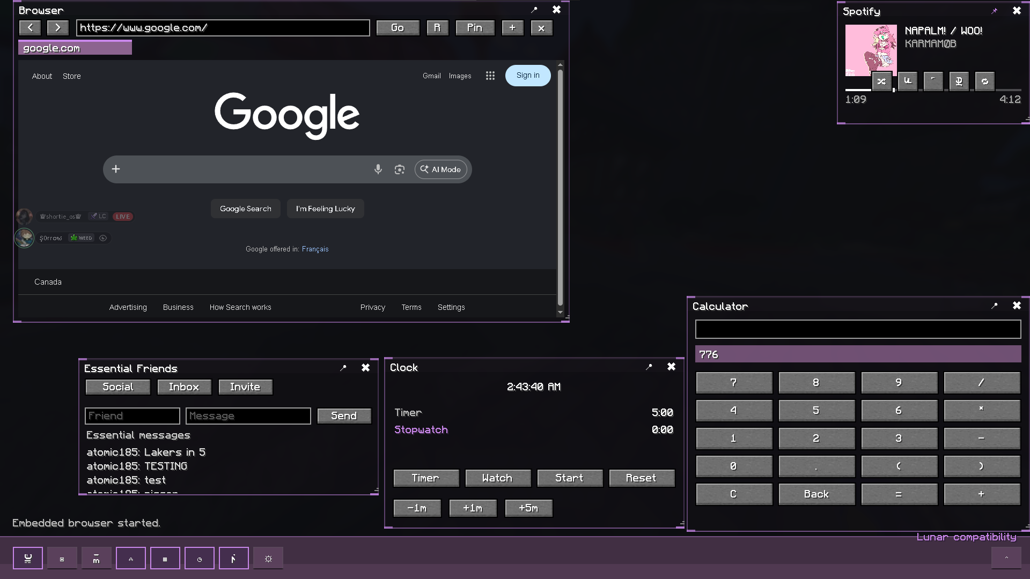Open Images from the Google header
The image size is (1030, 579).
coord(460,76)
